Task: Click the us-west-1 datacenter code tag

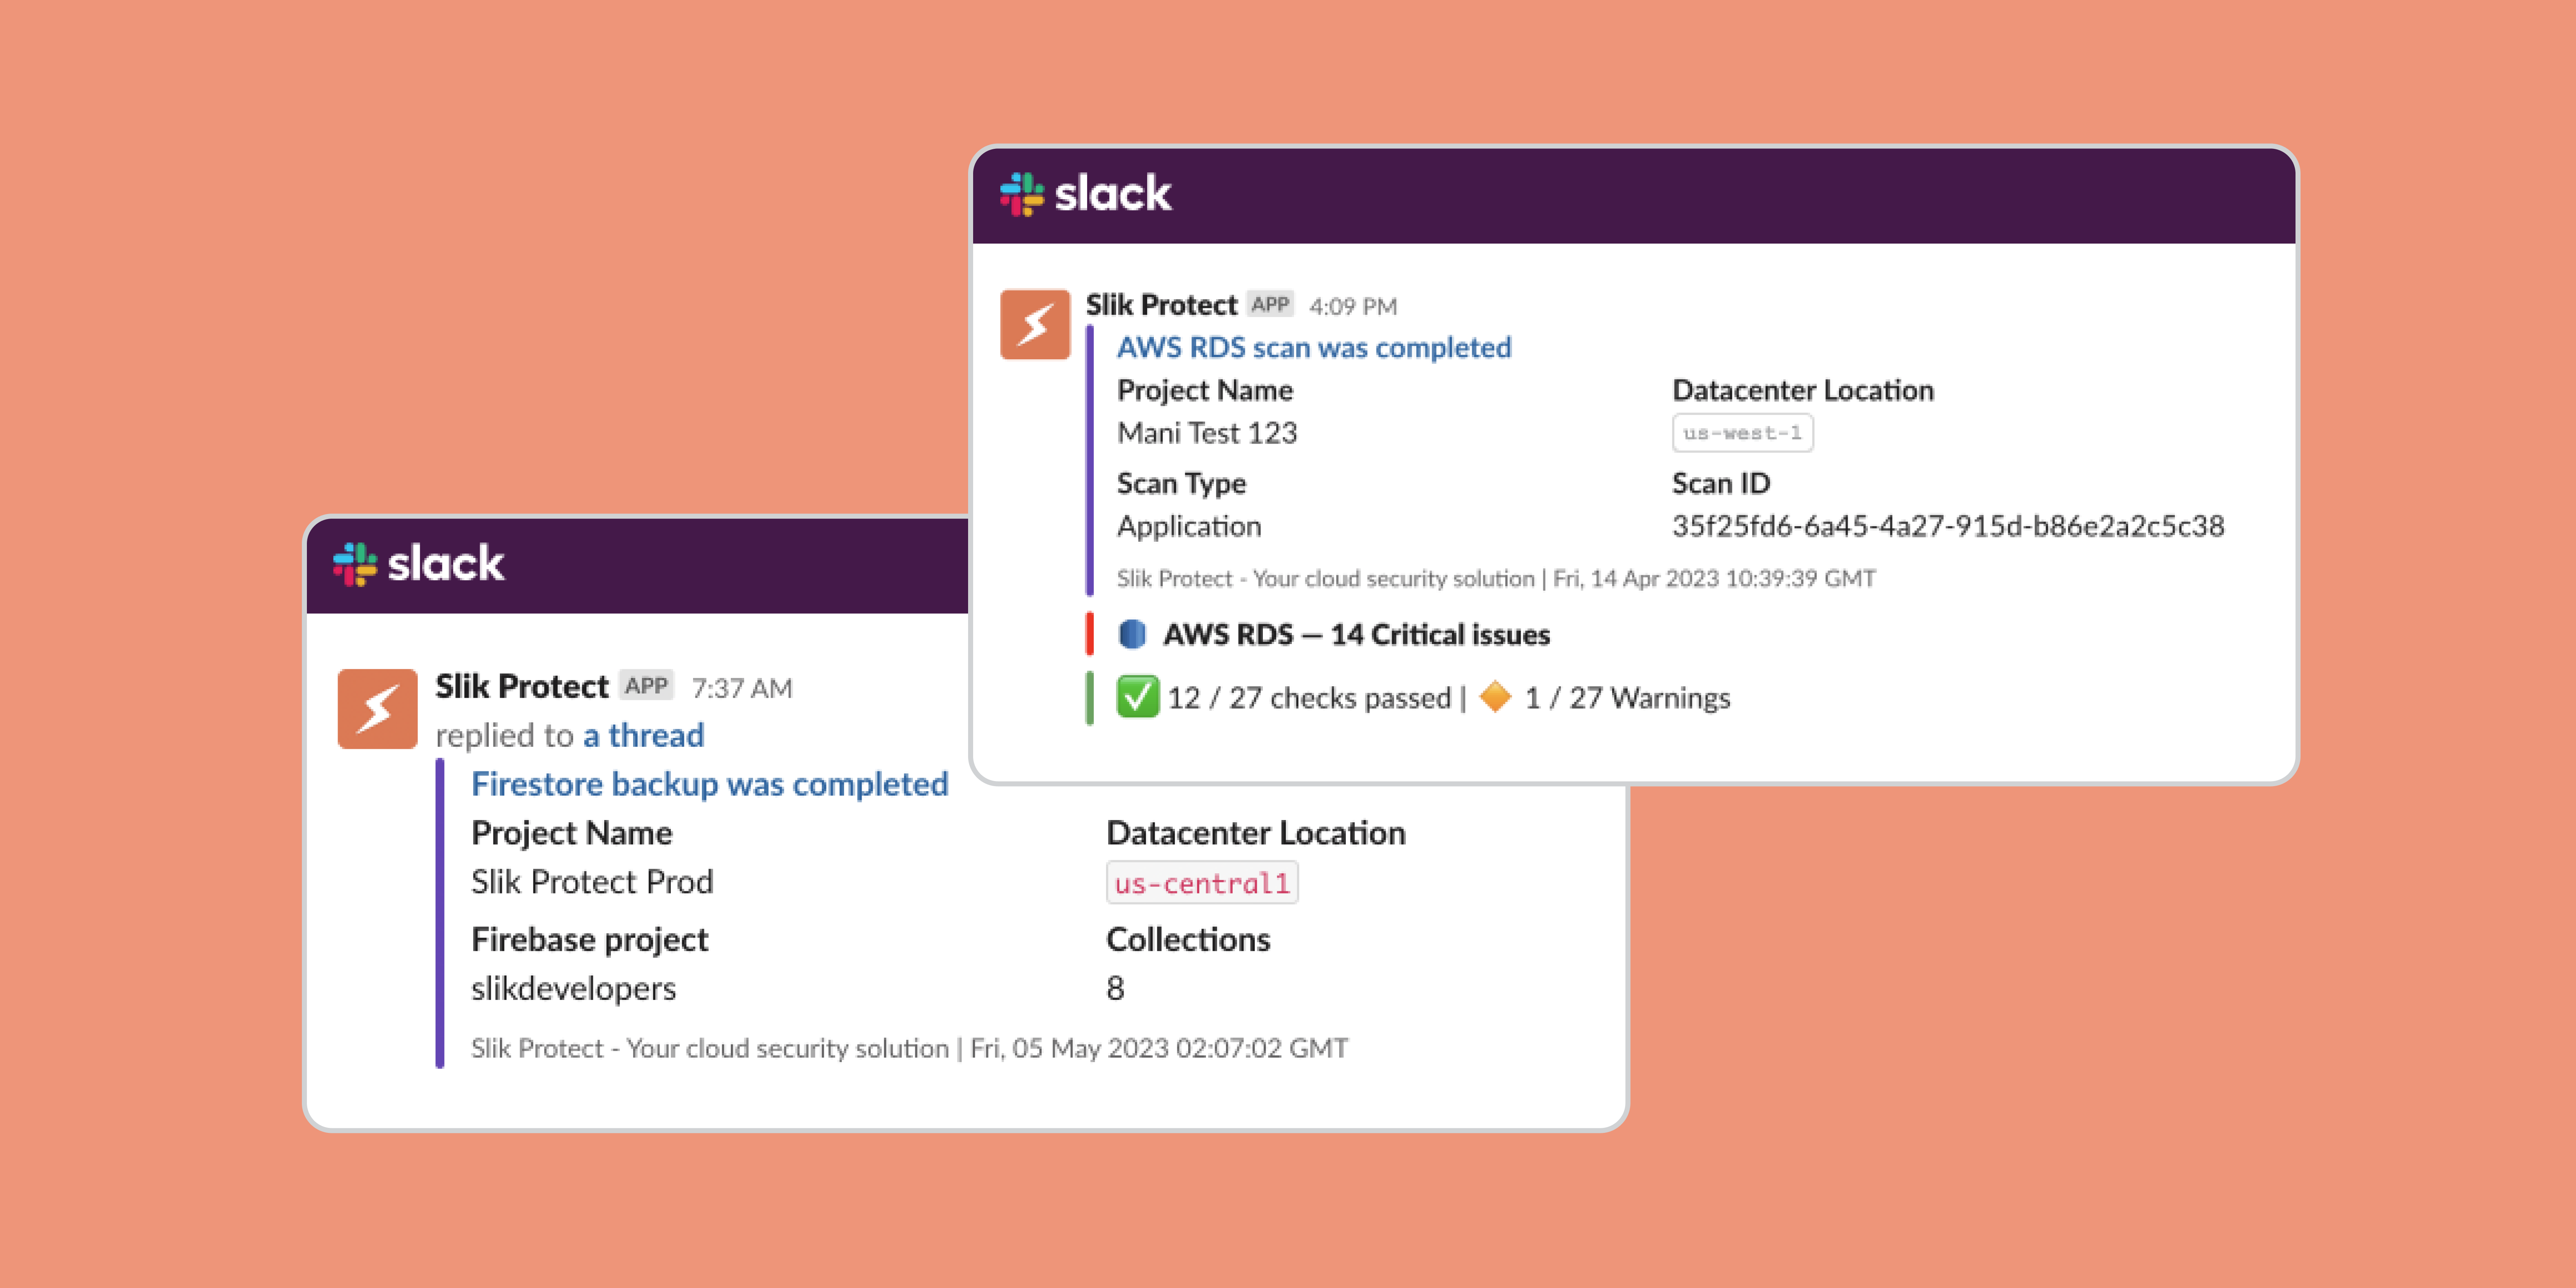Action: coord(1742,433)
